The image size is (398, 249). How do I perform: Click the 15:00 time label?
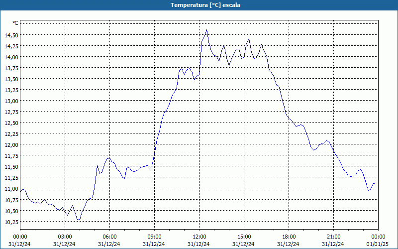pyautogui.click(x=244, y=237)
